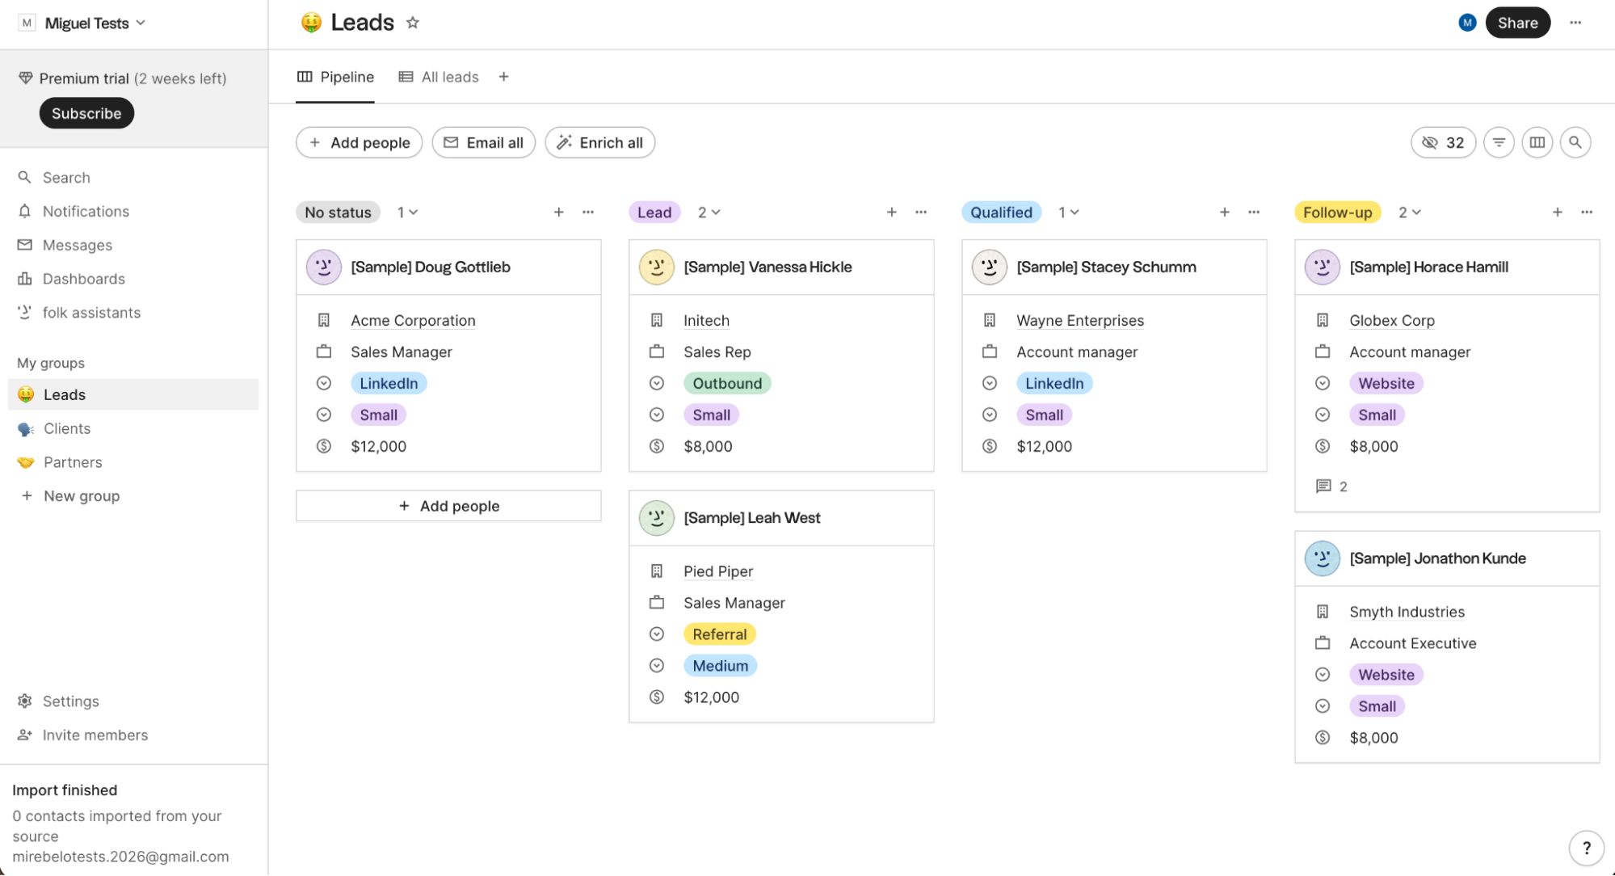Select the Clients group
This screenshot has height=876, width=1615.
pos(67,429)
